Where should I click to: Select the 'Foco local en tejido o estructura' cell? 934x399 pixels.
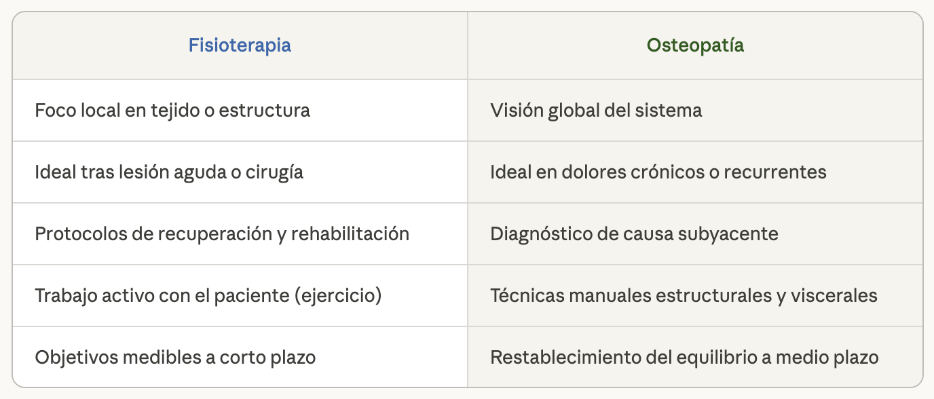tap(172, 110)
